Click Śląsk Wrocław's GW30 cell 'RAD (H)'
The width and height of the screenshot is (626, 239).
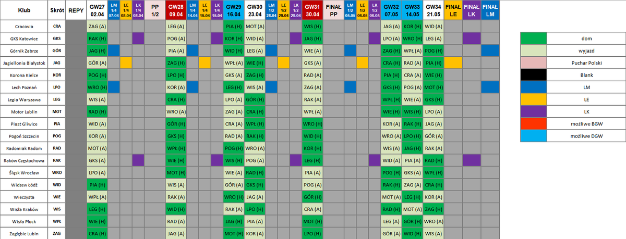click(x=255, y=172)
